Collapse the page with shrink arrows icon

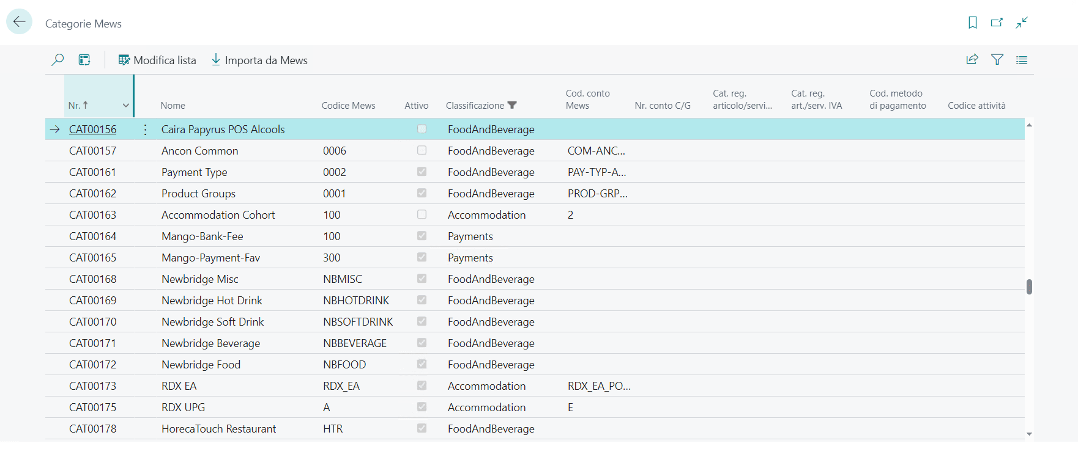point(1022,23)
